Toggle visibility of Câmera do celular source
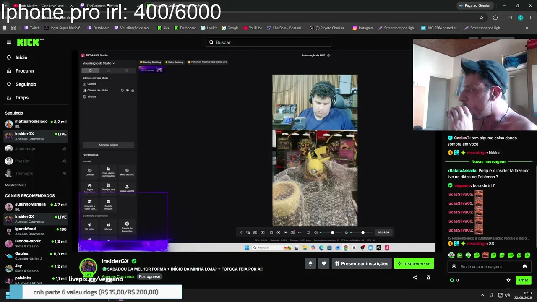Viewport: 537px width, 302px height. [128, 90]
